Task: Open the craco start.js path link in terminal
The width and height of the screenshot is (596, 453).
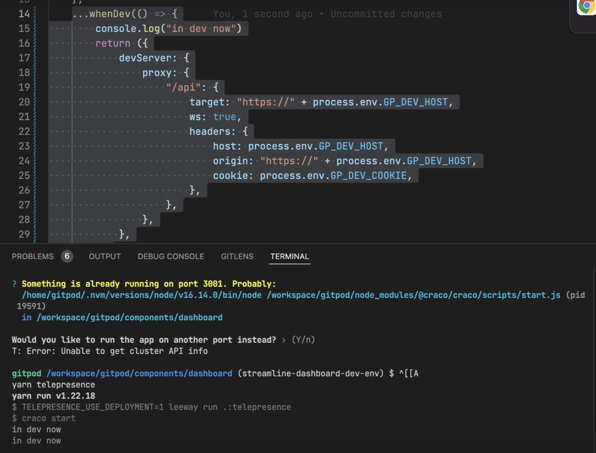Action: pyautogui.click(x=414, y=295)
